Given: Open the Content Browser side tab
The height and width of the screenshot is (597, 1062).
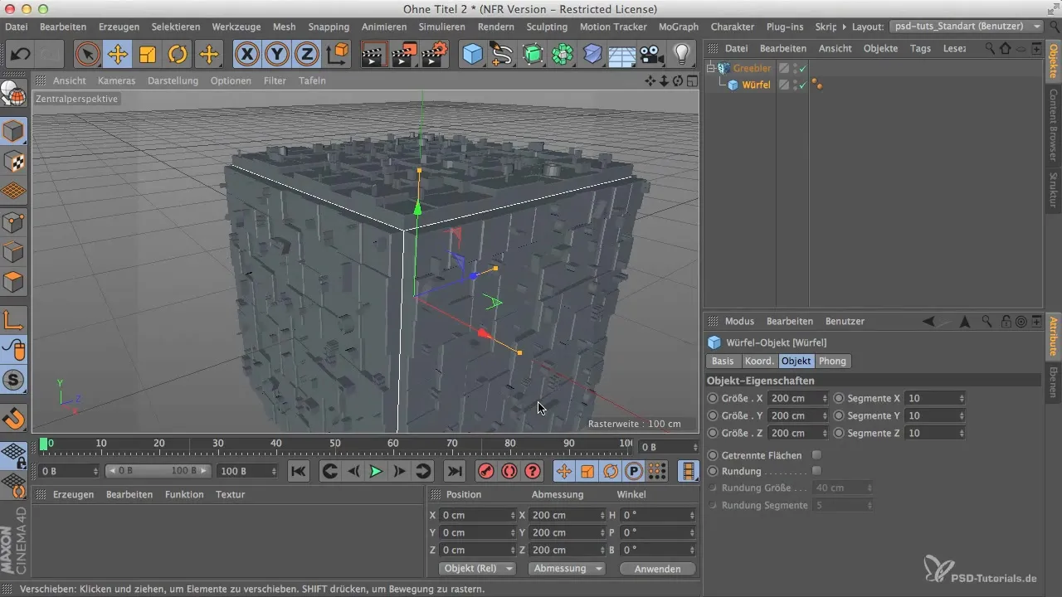Looking at the screenshot, I should (x=1054, y=124).
